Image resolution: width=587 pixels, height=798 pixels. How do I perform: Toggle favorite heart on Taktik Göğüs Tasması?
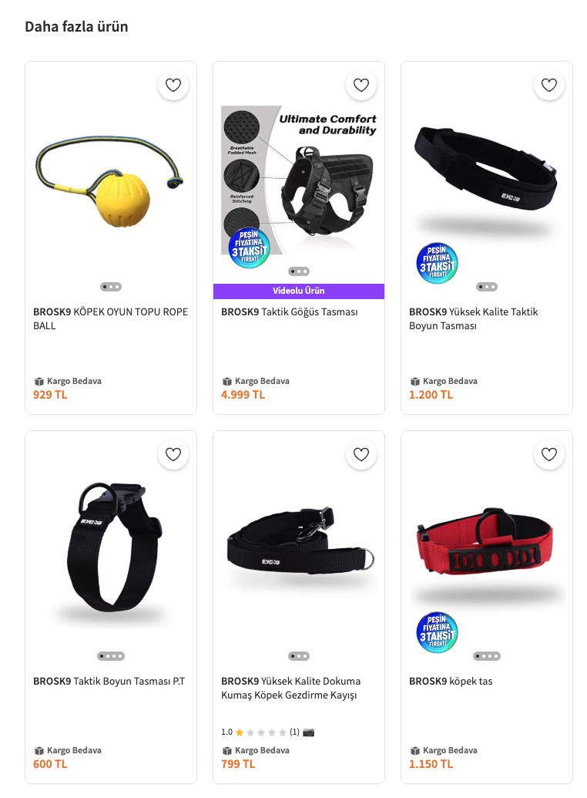click(361, 85)
